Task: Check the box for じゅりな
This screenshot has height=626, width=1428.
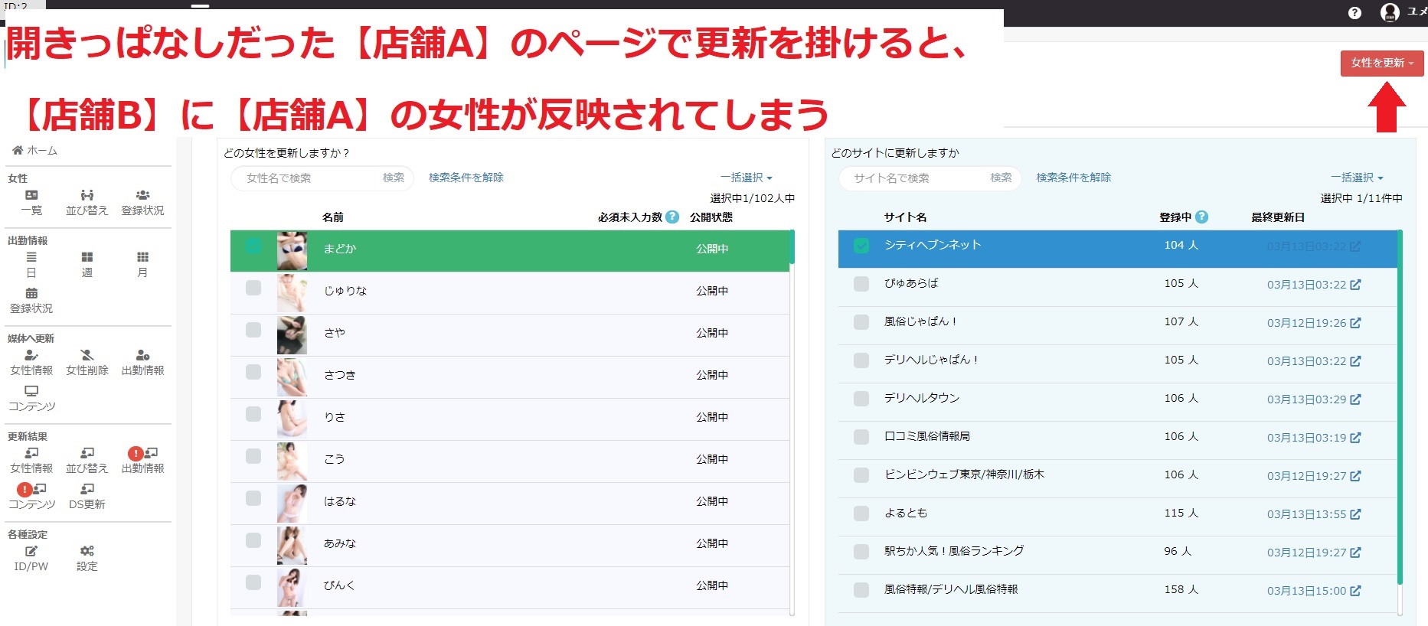Action: point(253,288)
